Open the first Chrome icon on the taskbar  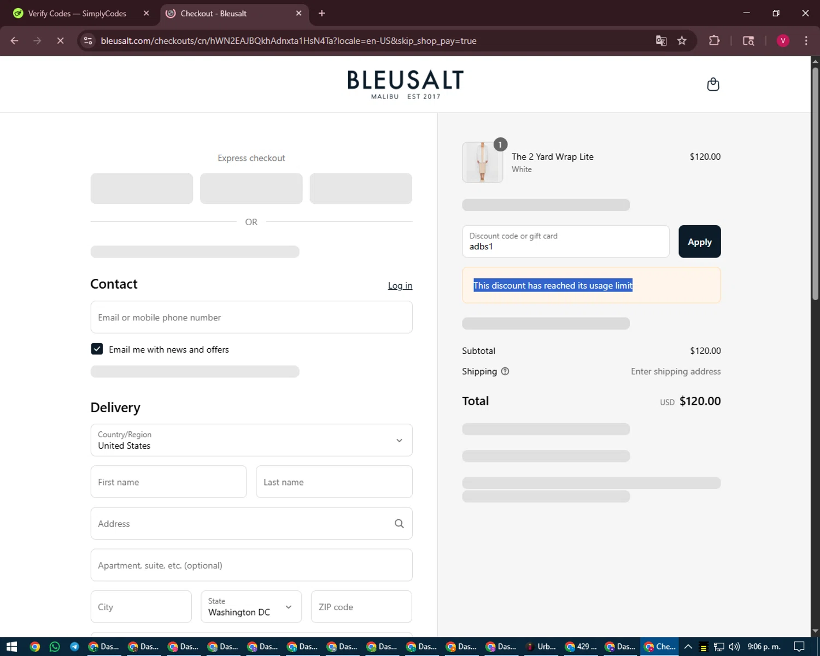pyautogui.click(x=35, y=647)
